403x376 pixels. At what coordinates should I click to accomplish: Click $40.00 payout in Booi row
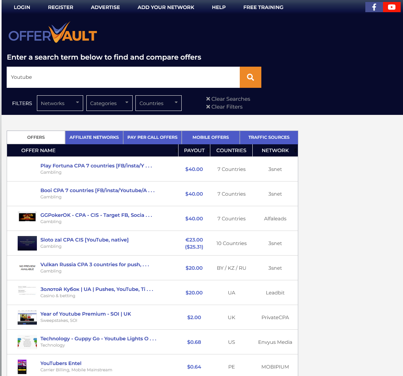click(194, 194)
